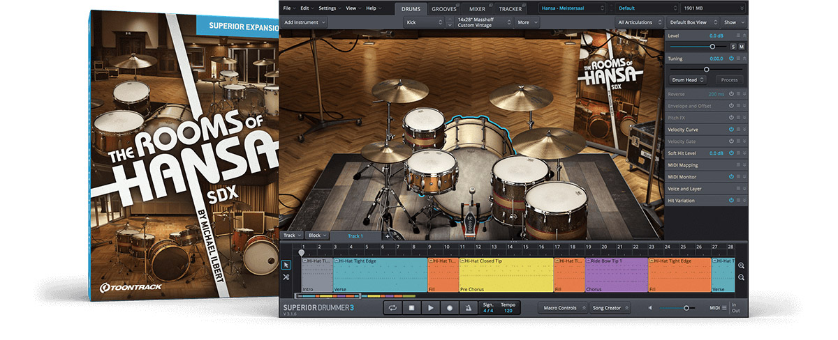Open the Track dropdown menu
The width and height of the screenshot is (838, 340).
point(291,235)
